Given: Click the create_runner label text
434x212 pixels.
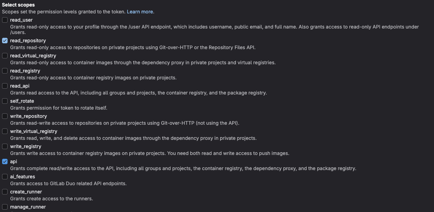Looking at the screenshot, I should pyautogui.click(x=26, y=192).
